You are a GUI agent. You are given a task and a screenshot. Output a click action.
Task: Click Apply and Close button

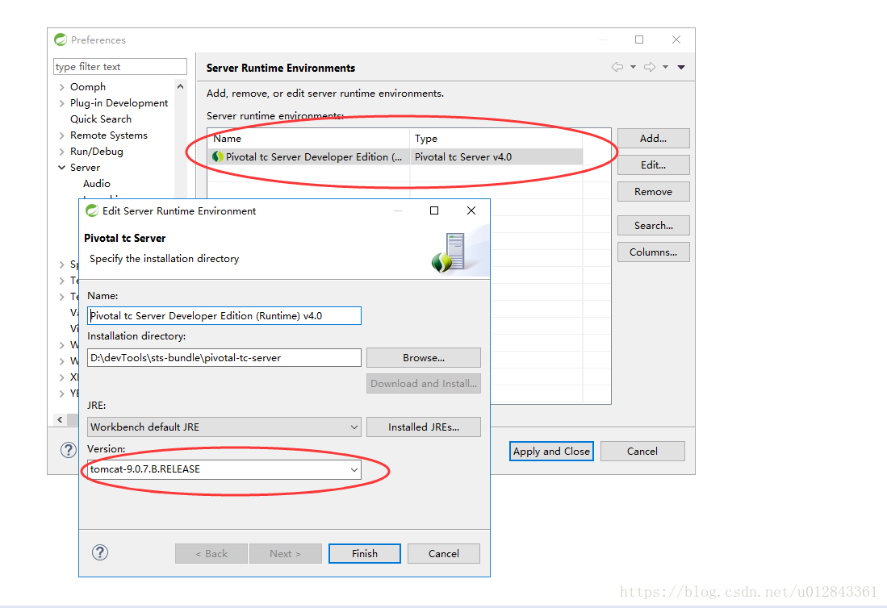[x=551, y=451]
